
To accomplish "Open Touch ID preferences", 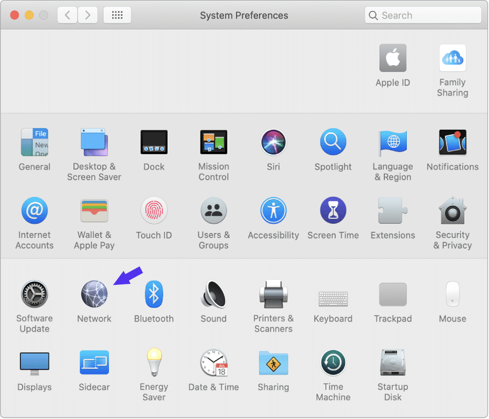I will [x=154, y=211].
